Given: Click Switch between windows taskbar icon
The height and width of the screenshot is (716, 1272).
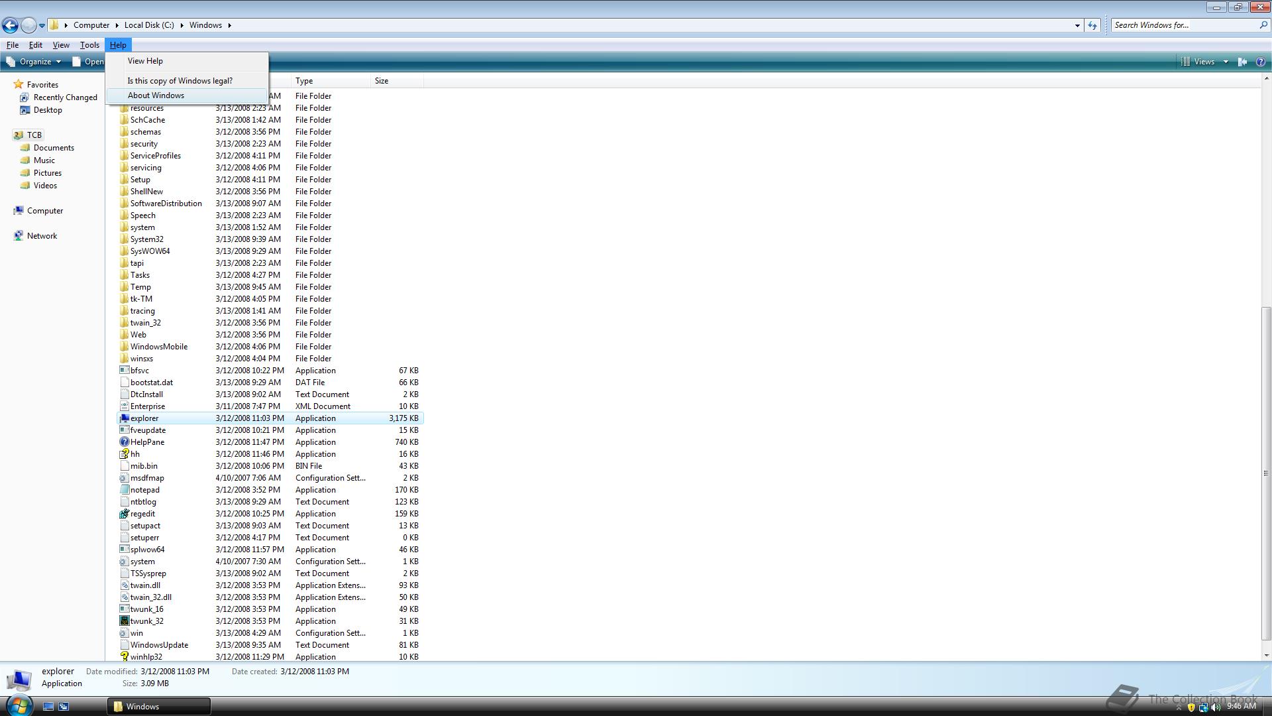Looking at the screenshot, I should coord(64,706).
